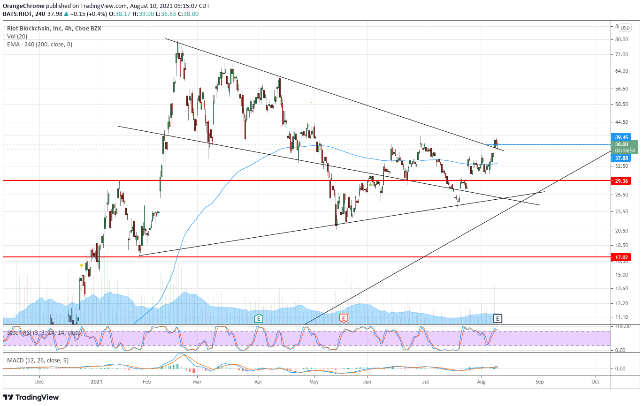This screenshot has height=406, width=643.
Task: Click the 64.00 price axis tick
Action: pyautogui.click(x=621, y=71)
